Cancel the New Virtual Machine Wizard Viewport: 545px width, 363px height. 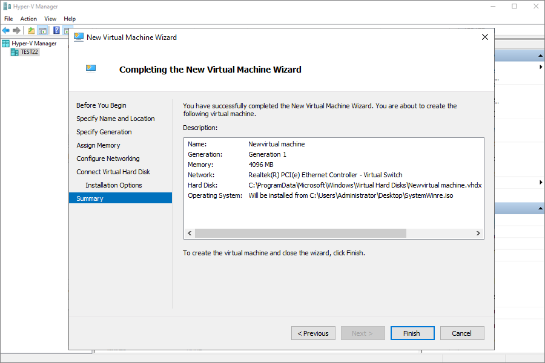pos(462,333)
